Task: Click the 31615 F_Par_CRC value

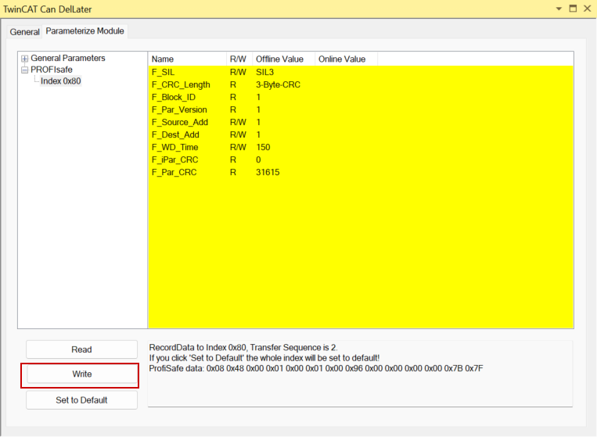Action: (x=268, y=173)
